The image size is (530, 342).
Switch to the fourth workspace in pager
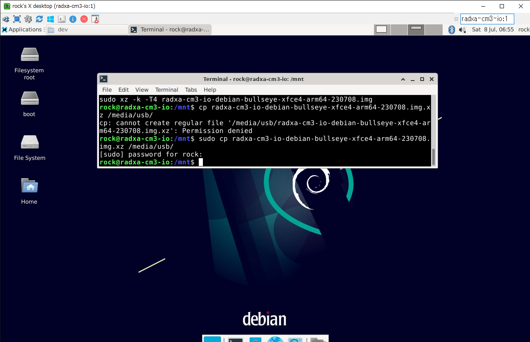pyautogui.click(x=434, y=29)
